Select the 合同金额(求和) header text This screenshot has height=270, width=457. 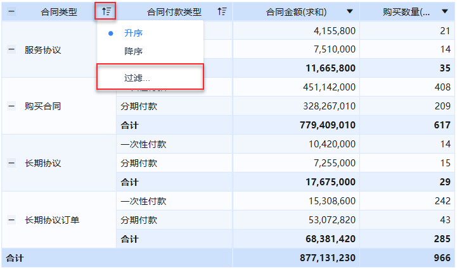296,12
